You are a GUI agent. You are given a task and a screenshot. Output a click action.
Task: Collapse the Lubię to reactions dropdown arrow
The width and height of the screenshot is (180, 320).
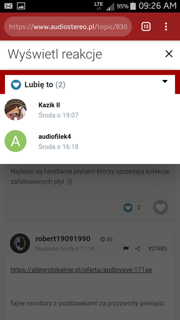[165, 81]
